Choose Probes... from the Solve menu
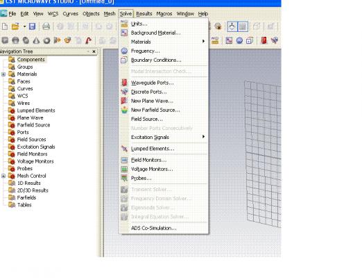The width and height of the screenshot is (362, 278). pos(164,178)
